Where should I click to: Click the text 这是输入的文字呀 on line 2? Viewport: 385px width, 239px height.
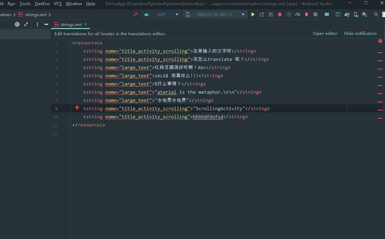point(212,51)
